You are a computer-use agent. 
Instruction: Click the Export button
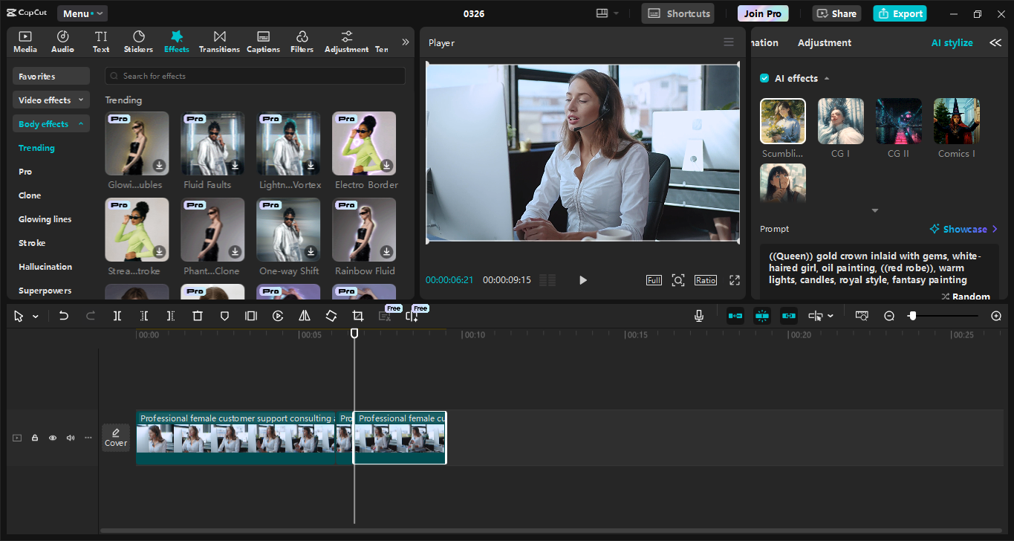click(899, 13)
